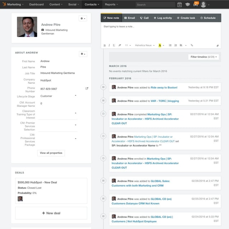The image size is (229, 229).
Task: Click timeline marker for Ride away to Boston event
Action: (x=103, y=87)
